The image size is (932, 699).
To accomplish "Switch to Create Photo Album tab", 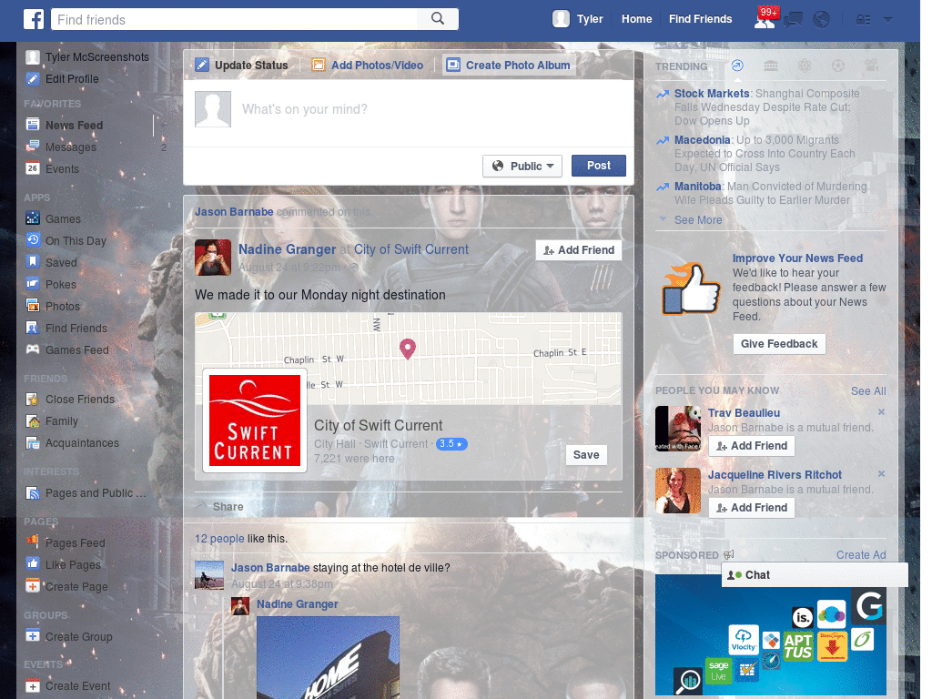I will [x=510, y=65].
